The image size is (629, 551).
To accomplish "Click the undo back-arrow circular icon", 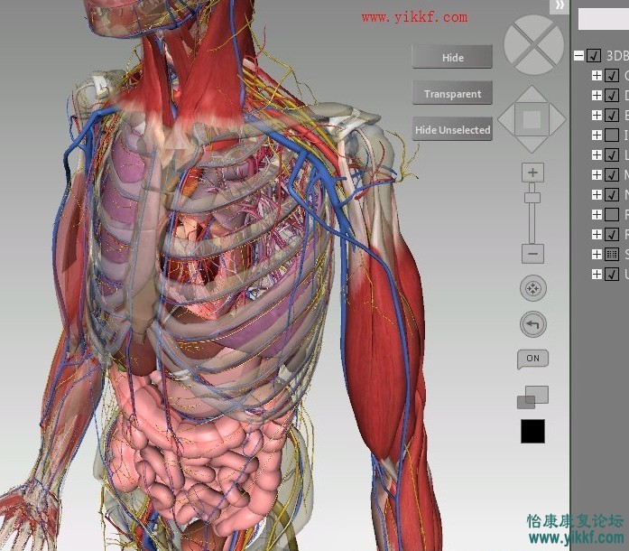I will (532, 324).
